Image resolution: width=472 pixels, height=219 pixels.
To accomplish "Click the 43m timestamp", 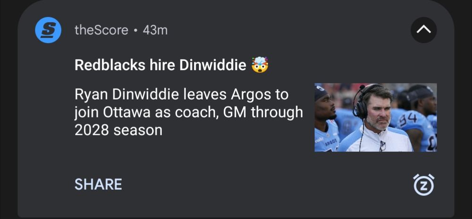I will 155,30.
